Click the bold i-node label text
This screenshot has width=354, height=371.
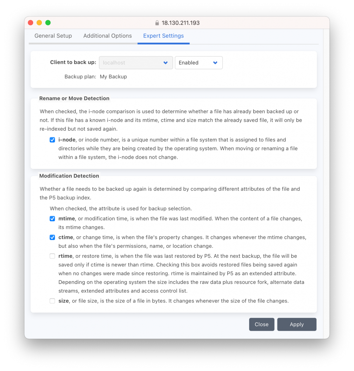pos(67,140)
